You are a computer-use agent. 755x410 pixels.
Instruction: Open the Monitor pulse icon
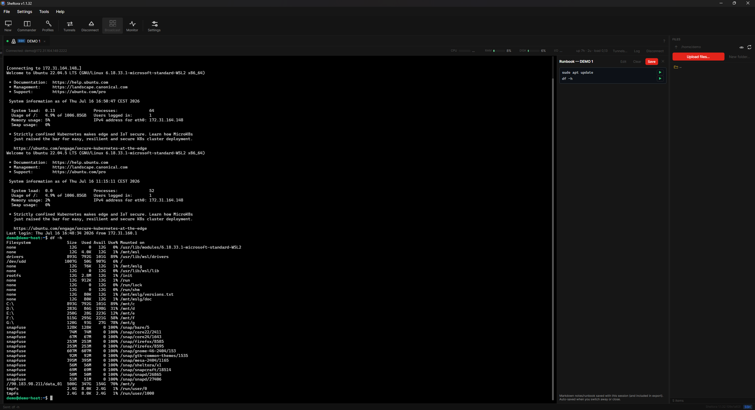point(132,26)
